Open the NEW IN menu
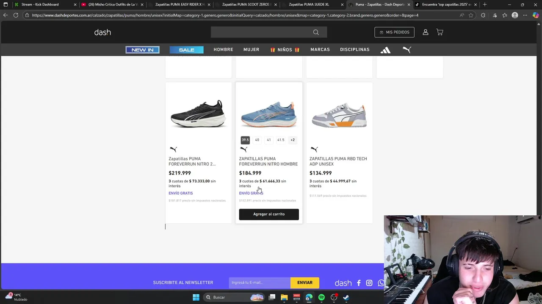Viewport: 542px width, 304px height. 142,50
